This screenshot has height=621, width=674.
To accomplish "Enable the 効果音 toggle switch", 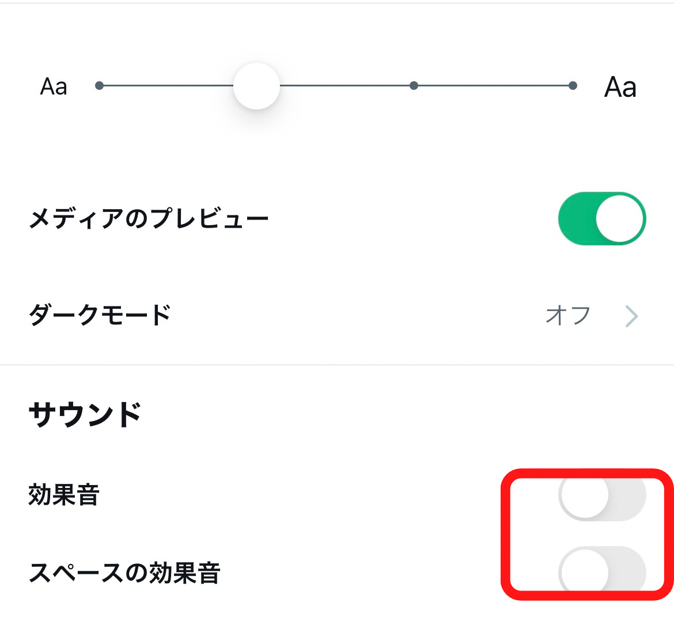I will 601,495.
